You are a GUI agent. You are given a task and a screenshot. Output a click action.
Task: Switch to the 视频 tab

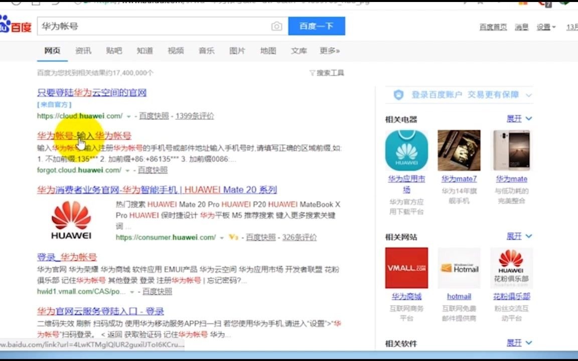[x=175, y=50]
